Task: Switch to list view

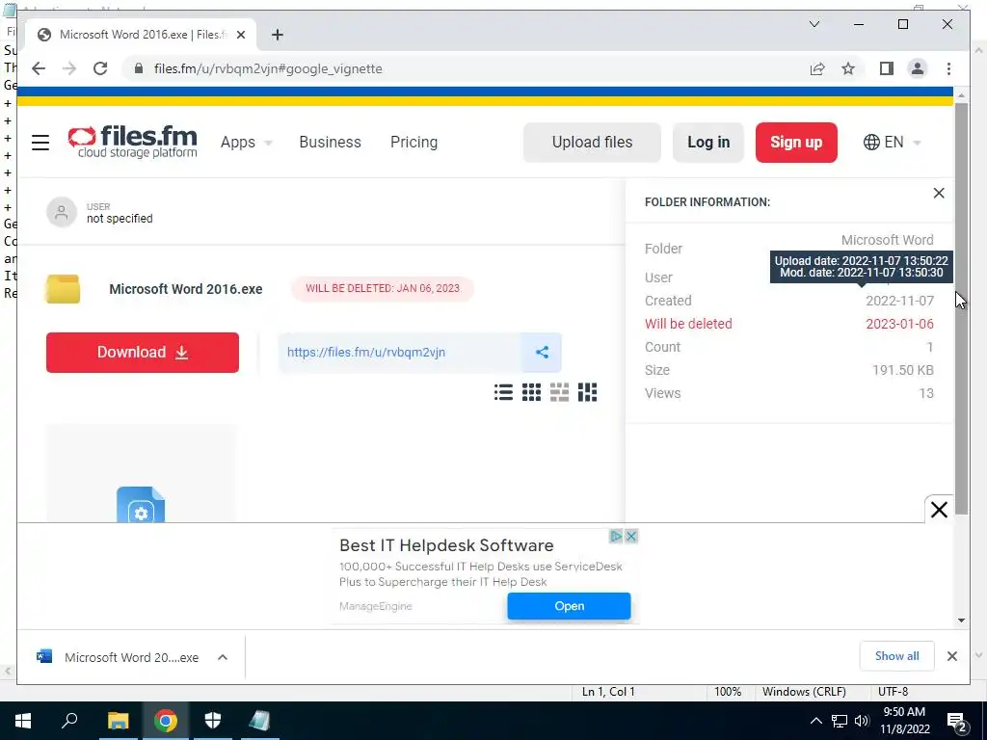Action: 503,393
